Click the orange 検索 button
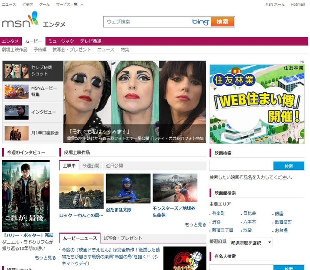The image size is (310, 270). (x=223, y=22)
